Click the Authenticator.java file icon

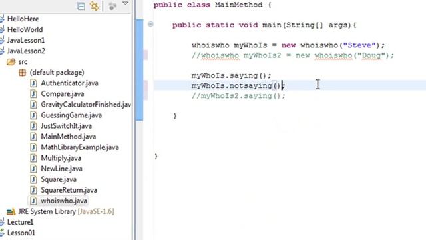(33, 83)
